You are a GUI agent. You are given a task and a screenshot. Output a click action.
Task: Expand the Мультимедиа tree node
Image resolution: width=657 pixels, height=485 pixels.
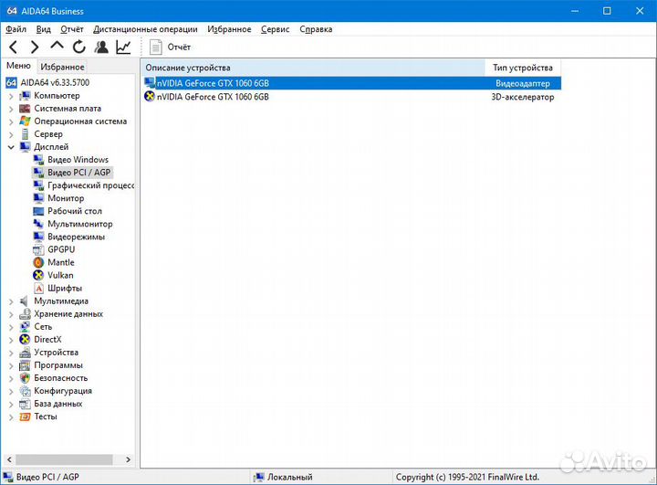[11, 300]
